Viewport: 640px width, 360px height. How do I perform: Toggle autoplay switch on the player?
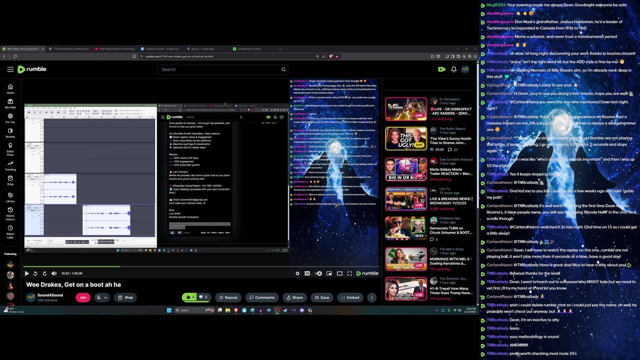point(318,273)
